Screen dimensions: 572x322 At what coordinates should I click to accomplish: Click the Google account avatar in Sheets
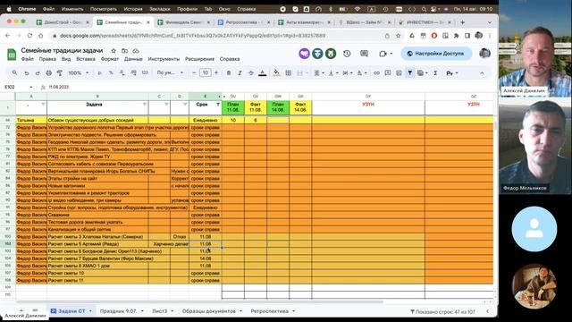[484, 54]
